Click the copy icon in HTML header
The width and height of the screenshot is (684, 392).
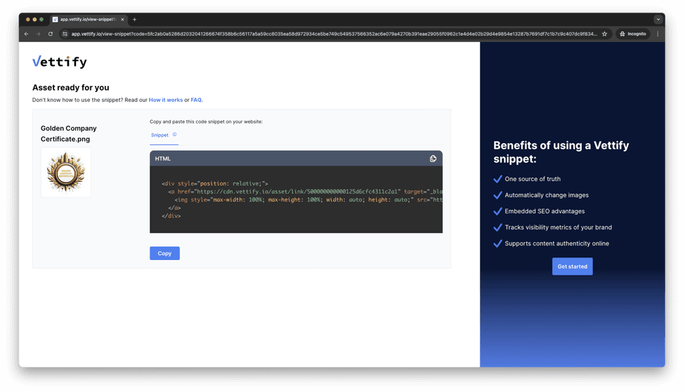coord(433,159)
